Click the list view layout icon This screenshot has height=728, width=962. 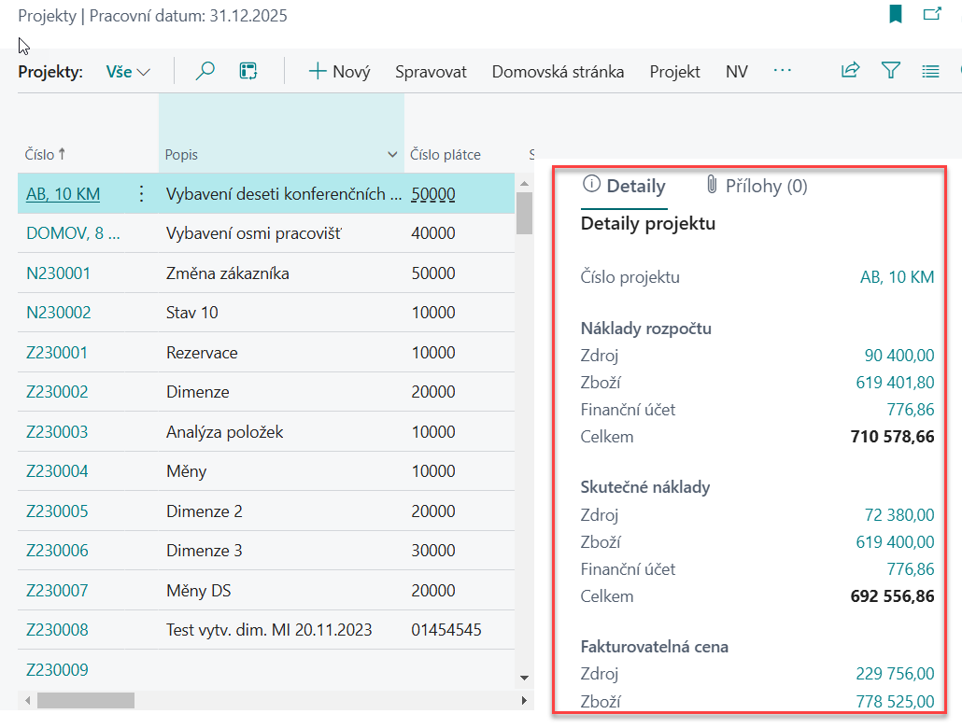(929, 71)
